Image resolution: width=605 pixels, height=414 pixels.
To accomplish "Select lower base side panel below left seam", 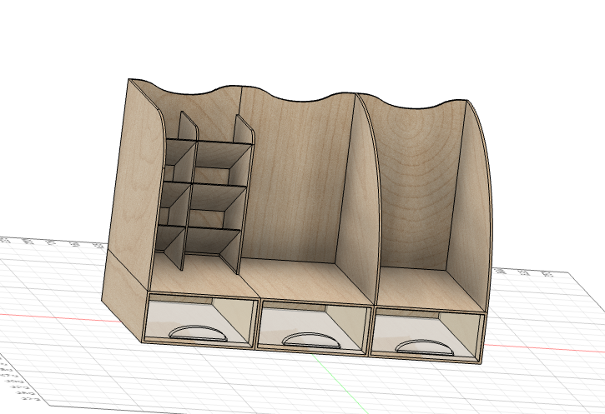I will 125,297.
